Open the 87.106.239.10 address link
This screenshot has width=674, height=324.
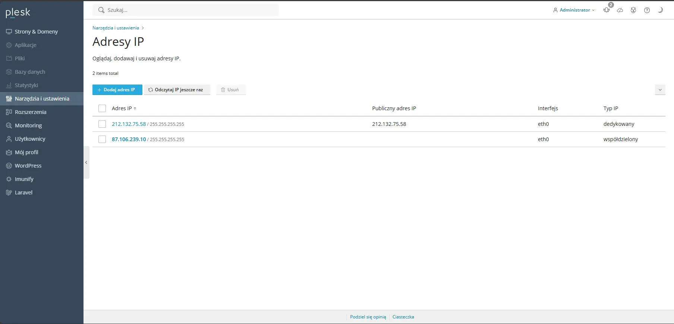129,139
